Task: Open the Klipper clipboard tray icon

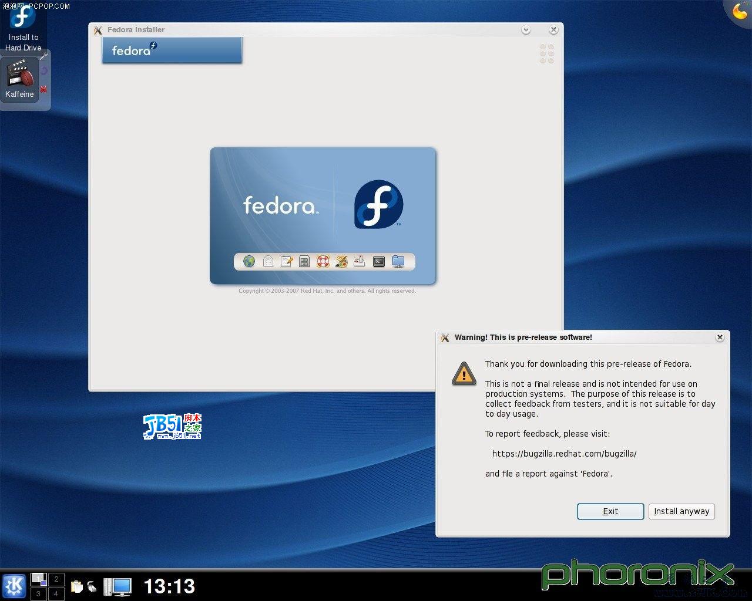Action: 76,586
